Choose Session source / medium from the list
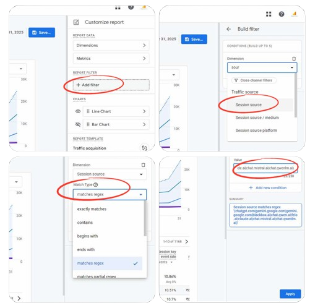The image size is (310, 308). [257, 118]
